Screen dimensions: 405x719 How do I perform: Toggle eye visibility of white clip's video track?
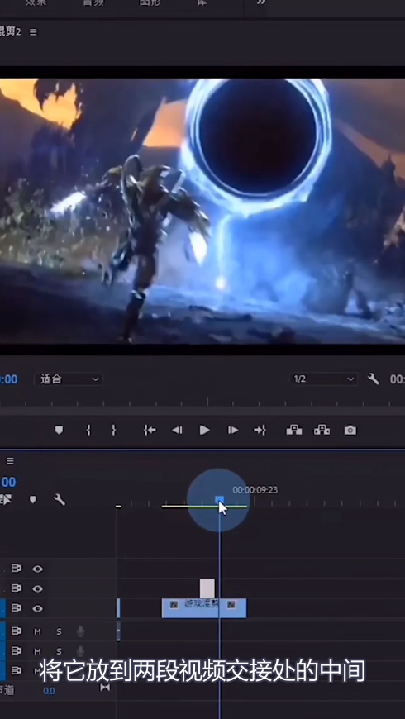(38, 588)
